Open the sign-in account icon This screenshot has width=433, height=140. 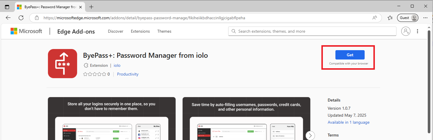click(406, 31)
